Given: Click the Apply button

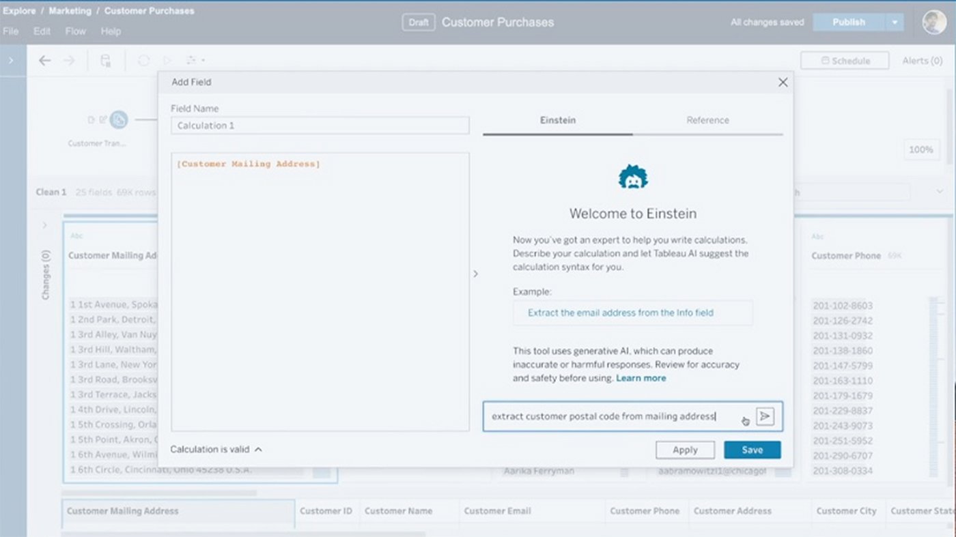Looking at the screenshot, I should click(x=685, y=450).
